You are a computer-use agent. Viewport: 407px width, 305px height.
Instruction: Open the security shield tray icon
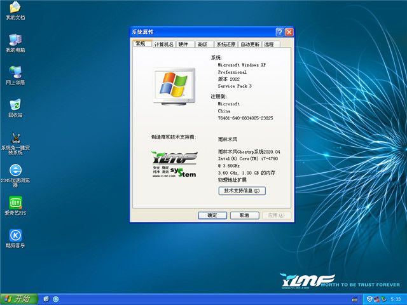[369, 299]
